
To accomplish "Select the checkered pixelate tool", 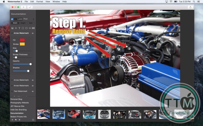I will [x=33, y=28].
